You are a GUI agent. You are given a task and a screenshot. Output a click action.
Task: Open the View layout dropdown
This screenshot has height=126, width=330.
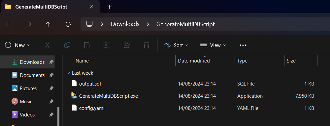click(213, 45)
